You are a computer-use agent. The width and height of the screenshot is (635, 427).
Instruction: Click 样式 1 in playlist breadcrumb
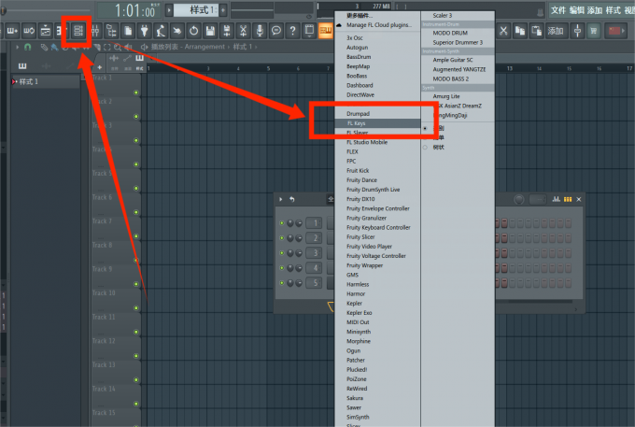click(242, 47)
